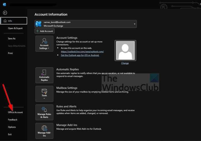Click the Outlook app icon in title bar
Viewport: 201px width, 141px height.
[3, 5]
